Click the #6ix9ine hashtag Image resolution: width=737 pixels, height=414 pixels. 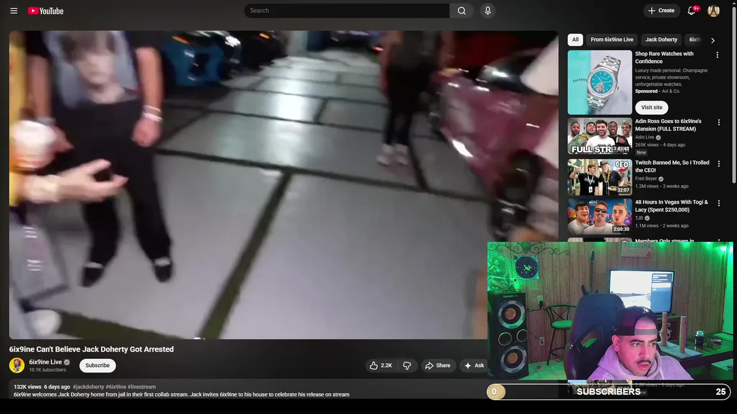click(x=116, y=387)
